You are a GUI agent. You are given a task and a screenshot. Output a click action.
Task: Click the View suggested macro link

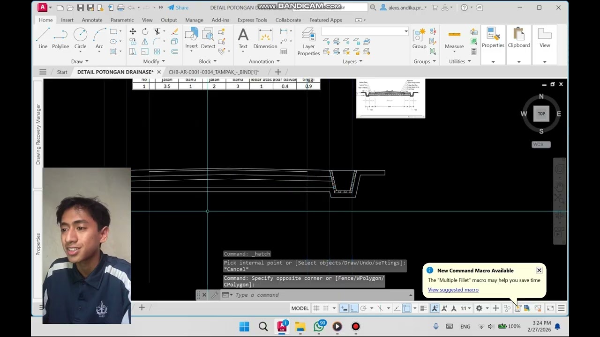[x=453, y=290]
